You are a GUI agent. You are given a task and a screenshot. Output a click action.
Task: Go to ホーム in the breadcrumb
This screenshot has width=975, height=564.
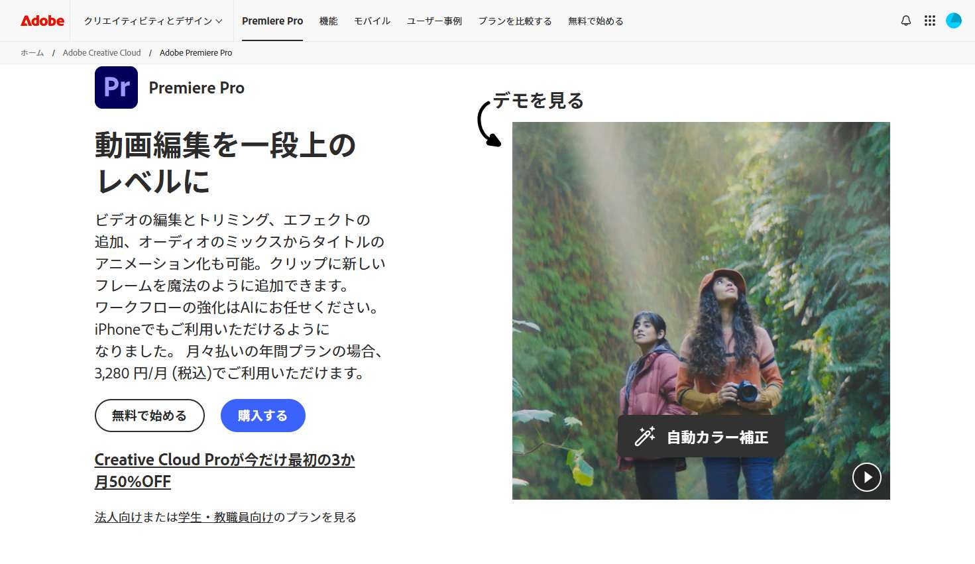pyautogui.click(x=32, y=53)
